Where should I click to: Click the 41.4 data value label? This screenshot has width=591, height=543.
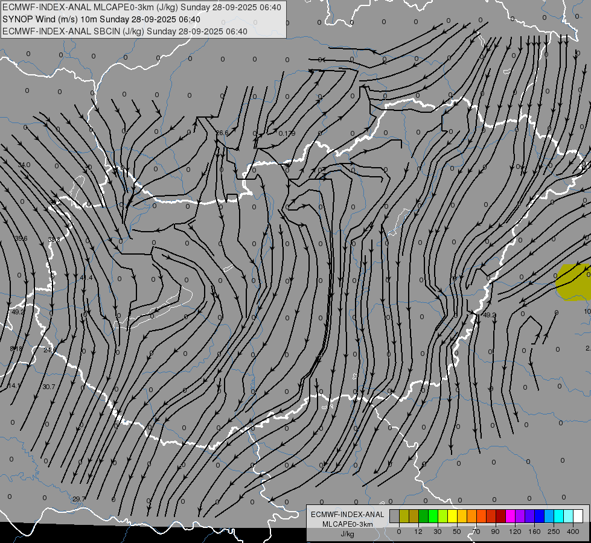pyautogui.click(x=86, y=278)
